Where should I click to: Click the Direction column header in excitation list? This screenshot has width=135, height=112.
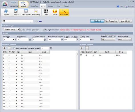12,52
